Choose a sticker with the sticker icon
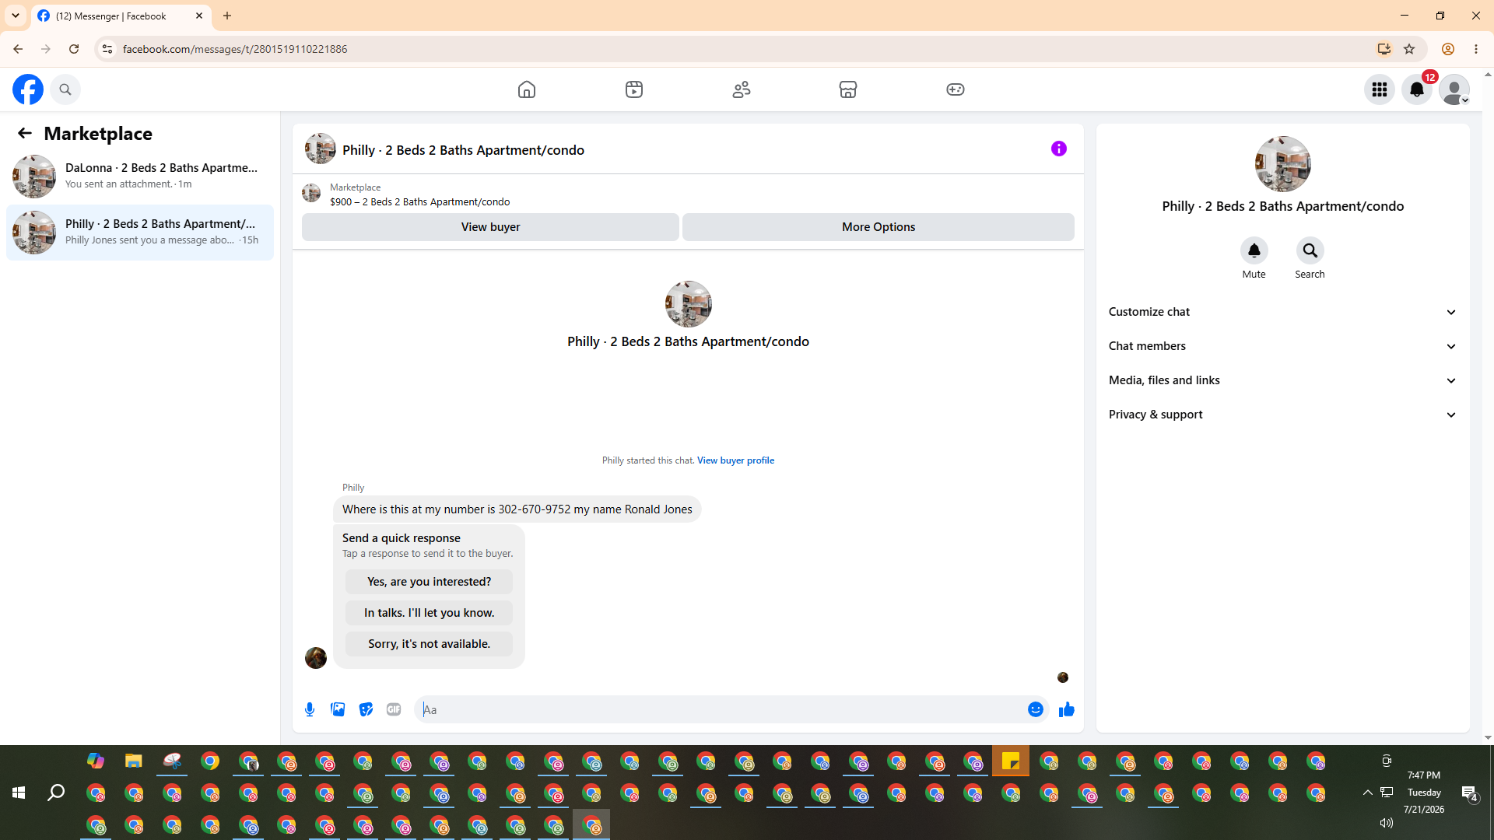Viewport: 1494px width, 840px height. tap(366, 709)
